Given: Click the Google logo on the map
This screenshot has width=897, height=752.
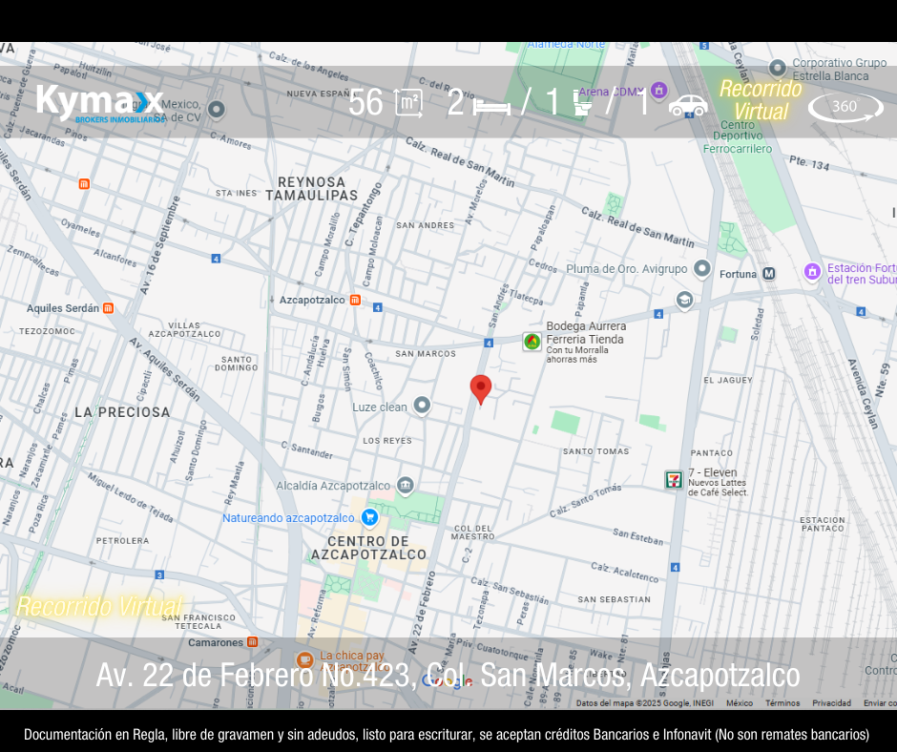Looking at the screenshot, I should click(448, 680).
